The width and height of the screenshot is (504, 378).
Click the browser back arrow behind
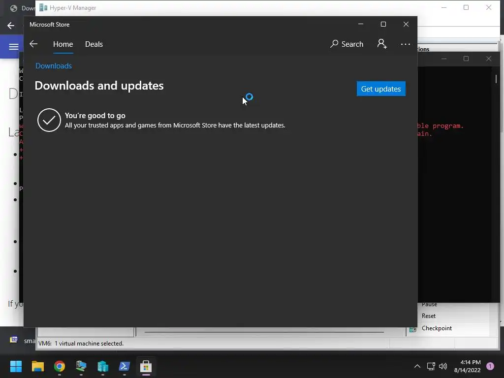(x=11, y=26)
